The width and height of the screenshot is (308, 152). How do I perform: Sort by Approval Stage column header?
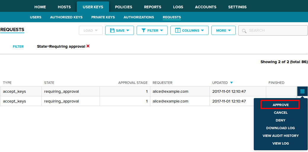[133, 83]
